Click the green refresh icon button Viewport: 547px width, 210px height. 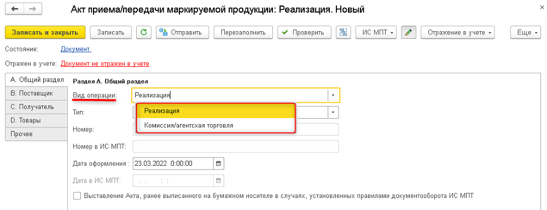(x=143, y=32)
